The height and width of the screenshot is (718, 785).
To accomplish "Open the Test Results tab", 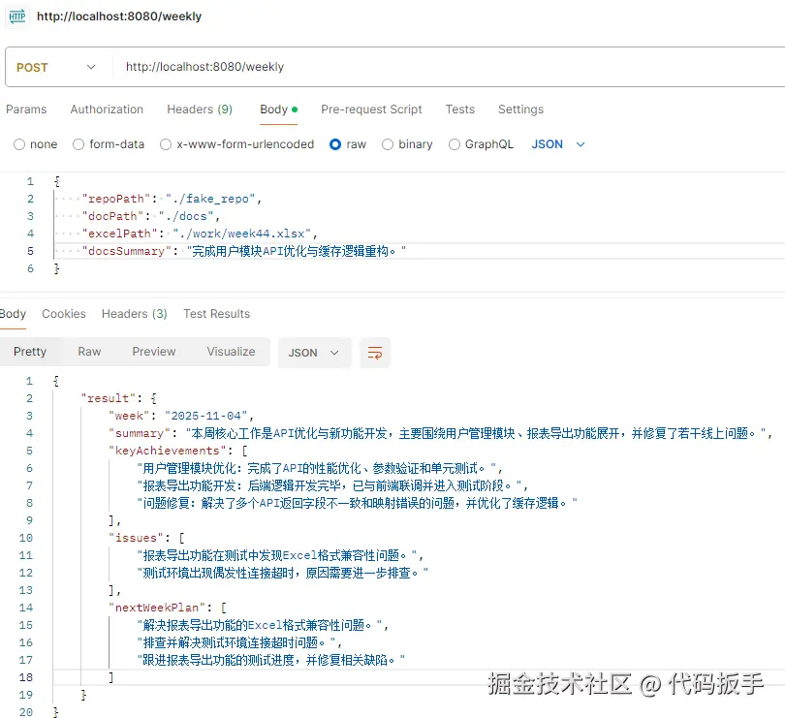I will 216,314.
